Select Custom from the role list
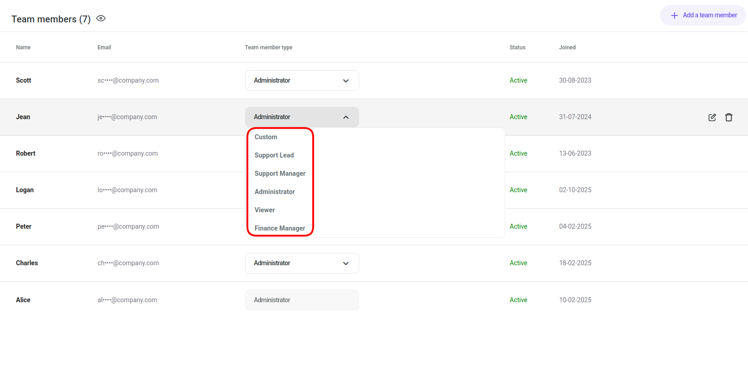The image size is (748, 378). (x=266, y=137)
